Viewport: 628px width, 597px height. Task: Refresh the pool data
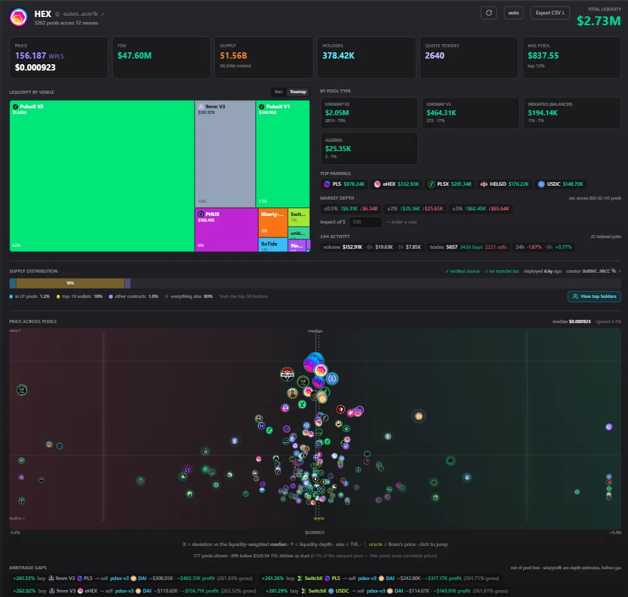[489, 13]
